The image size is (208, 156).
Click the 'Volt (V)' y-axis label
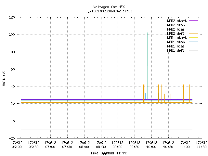[x=4, y=78]
